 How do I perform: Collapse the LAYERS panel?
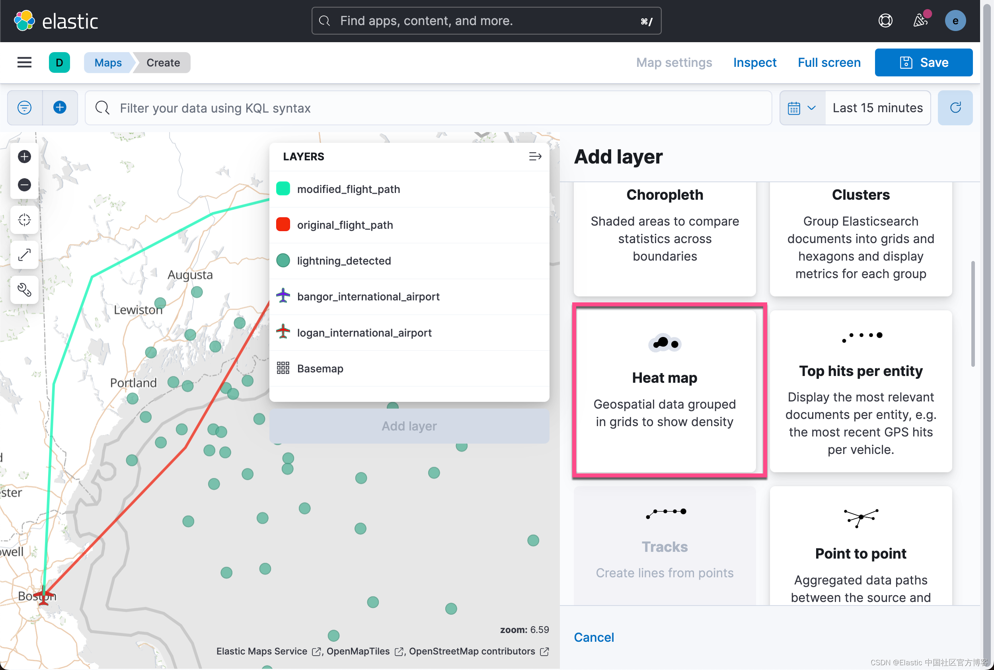(535, 156)
